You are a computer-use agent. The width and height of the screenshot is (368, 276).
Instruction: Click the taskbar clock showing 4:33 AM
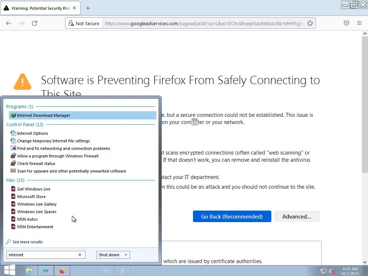[x=350, y=271]
